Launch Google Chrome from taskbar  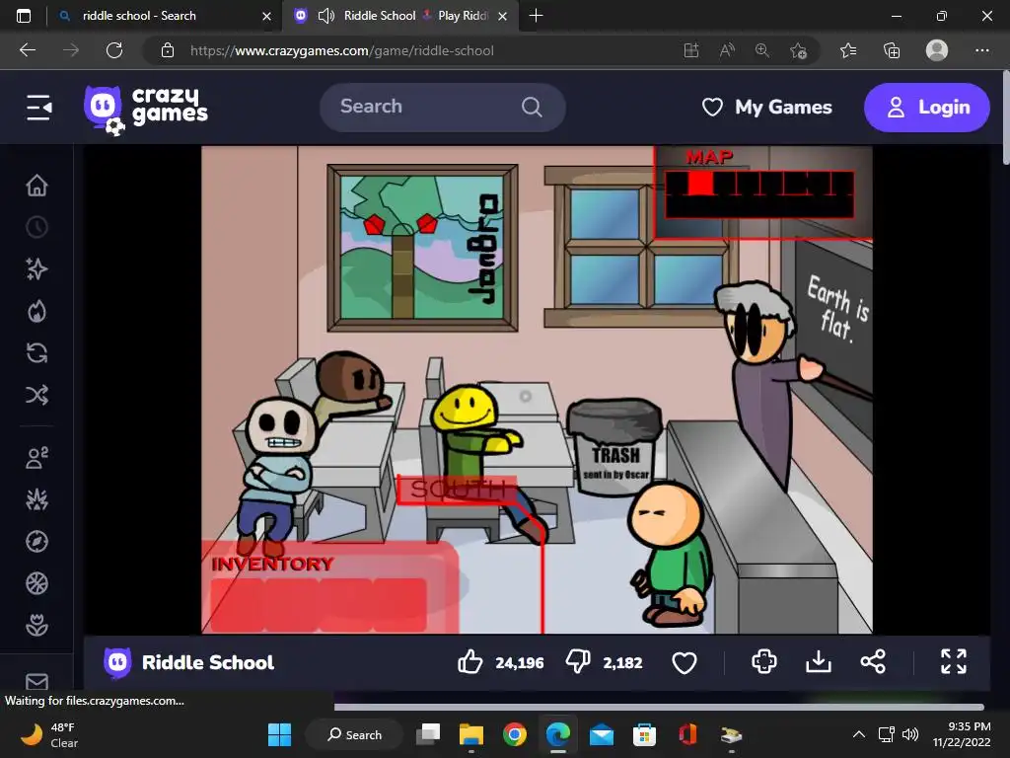[x=514, y=734]
